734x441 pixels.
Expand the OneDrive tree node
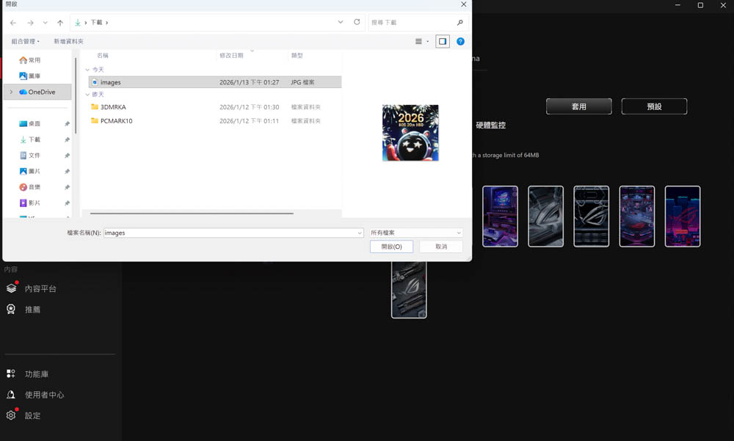[10, 92]
